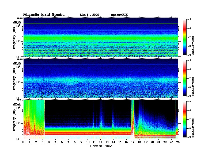This screenshot has height=163, width=212.
Task: Click the '-9' tick on the dZ/dt color bar
Action: 190,137
